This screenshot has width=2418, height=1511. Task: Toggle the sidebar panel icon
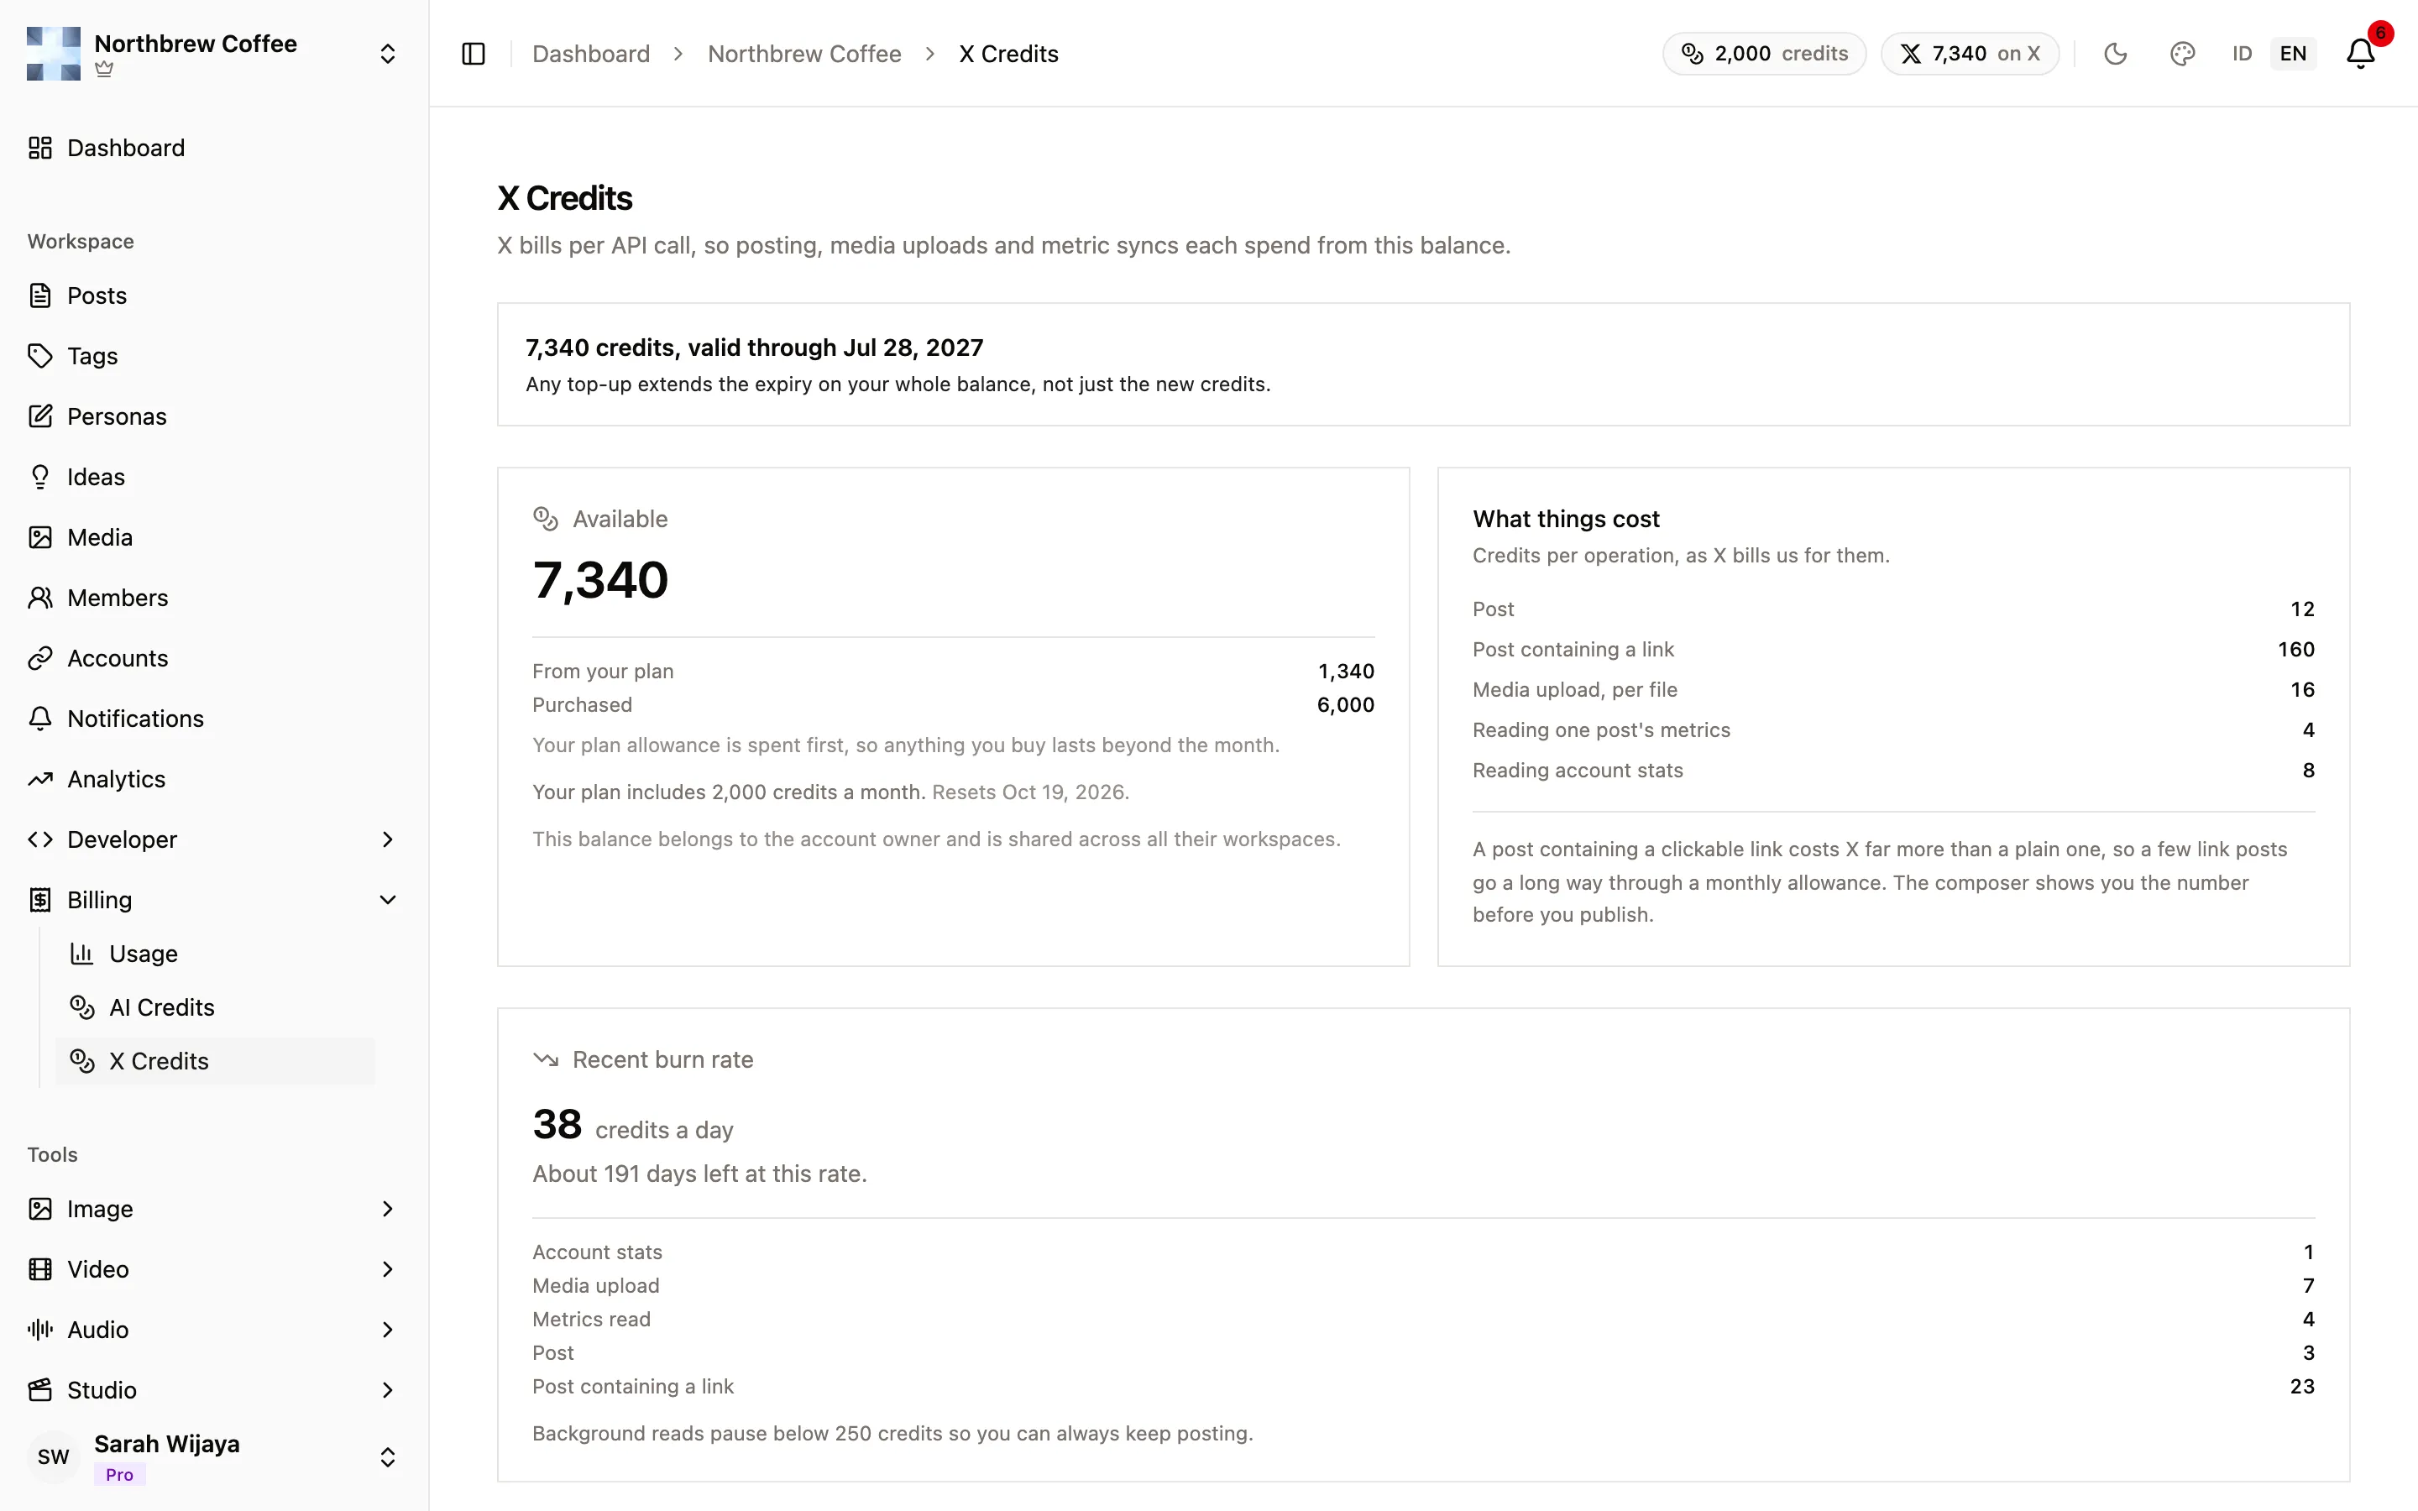(474, 54)
